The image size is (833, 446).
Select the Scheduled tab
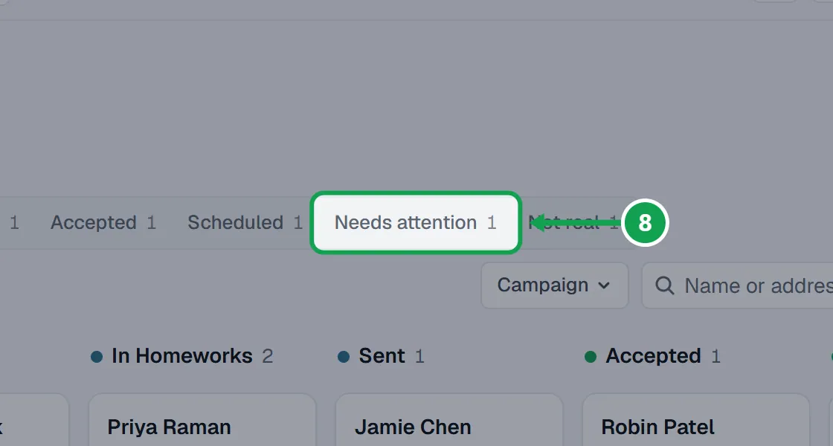click(245, 222)
